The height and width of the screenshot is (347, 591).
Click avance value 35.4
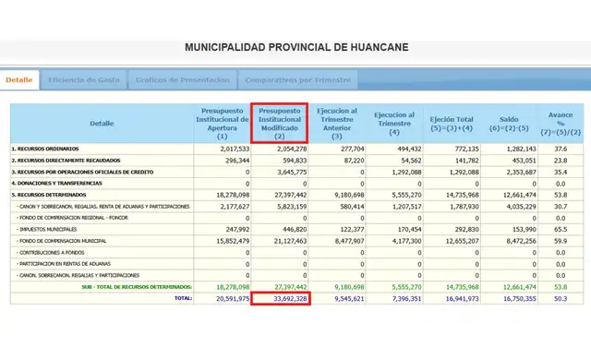tap(561, 173)
